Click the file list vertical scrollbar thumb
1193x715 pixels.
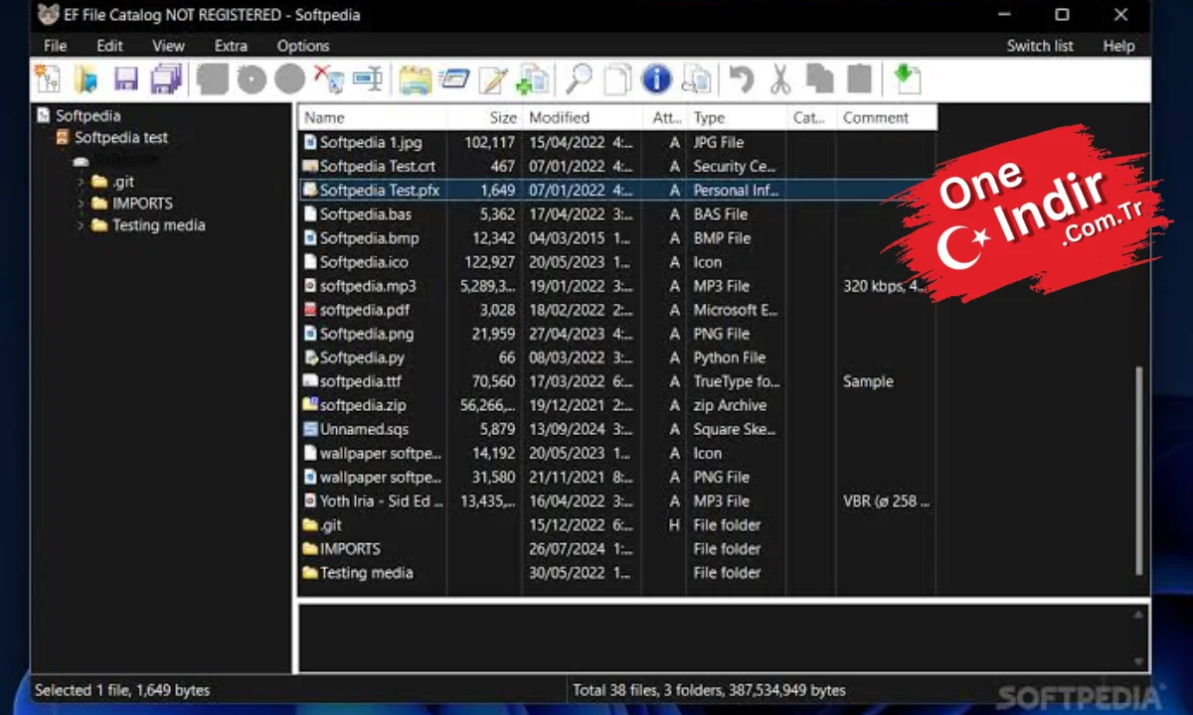[1139, 471]
